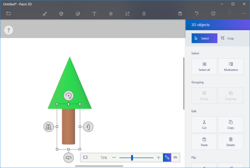Click the Redo arrow
This screenshot has height=168, width=250.
tap(230, 14)
